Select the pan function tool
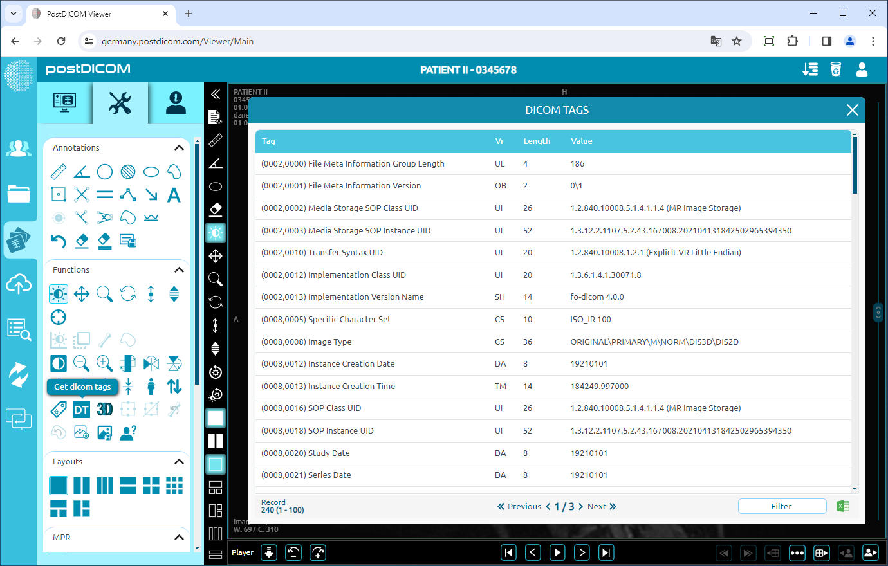888x566 pixels. point(81,294)
